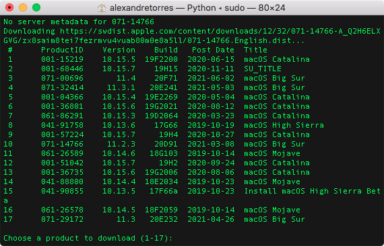The image size is (384, 246).
Task: Click the 'ProductID' column header text
Action: click(x=62, y=50)
